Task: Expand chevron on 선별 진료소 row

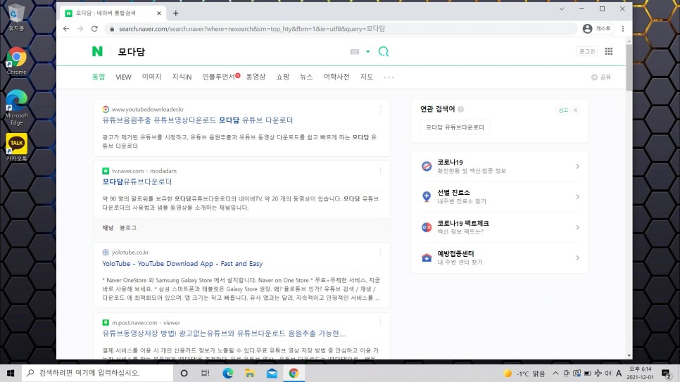Action: [x=577, y=197]
